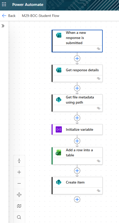Open connection link icon on the trigger card
This screenshot has width=119, height=223.
[x=99, y=49]
